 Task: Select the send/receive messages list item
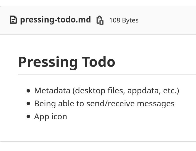[104, 104]
